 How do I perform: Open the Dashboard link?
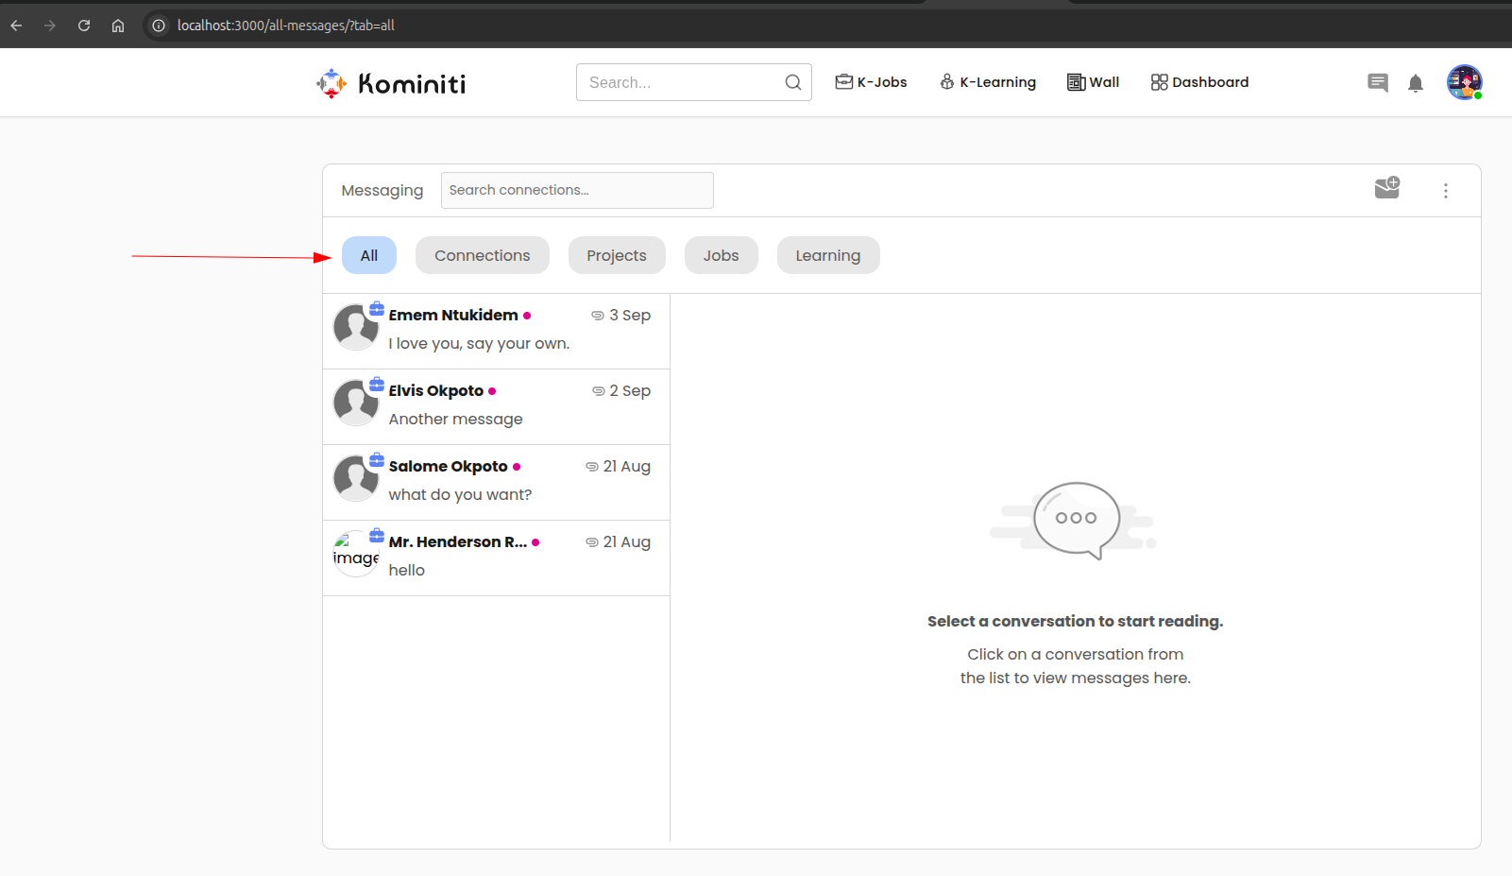[x=1199, y=82]
